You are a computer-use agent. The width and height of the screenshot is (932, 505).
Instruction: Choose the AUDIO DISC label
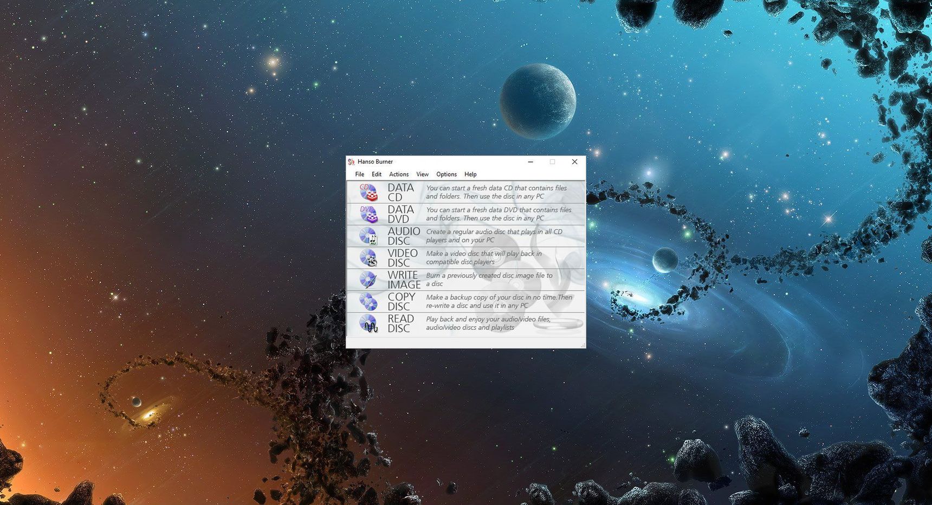point(404,236)
